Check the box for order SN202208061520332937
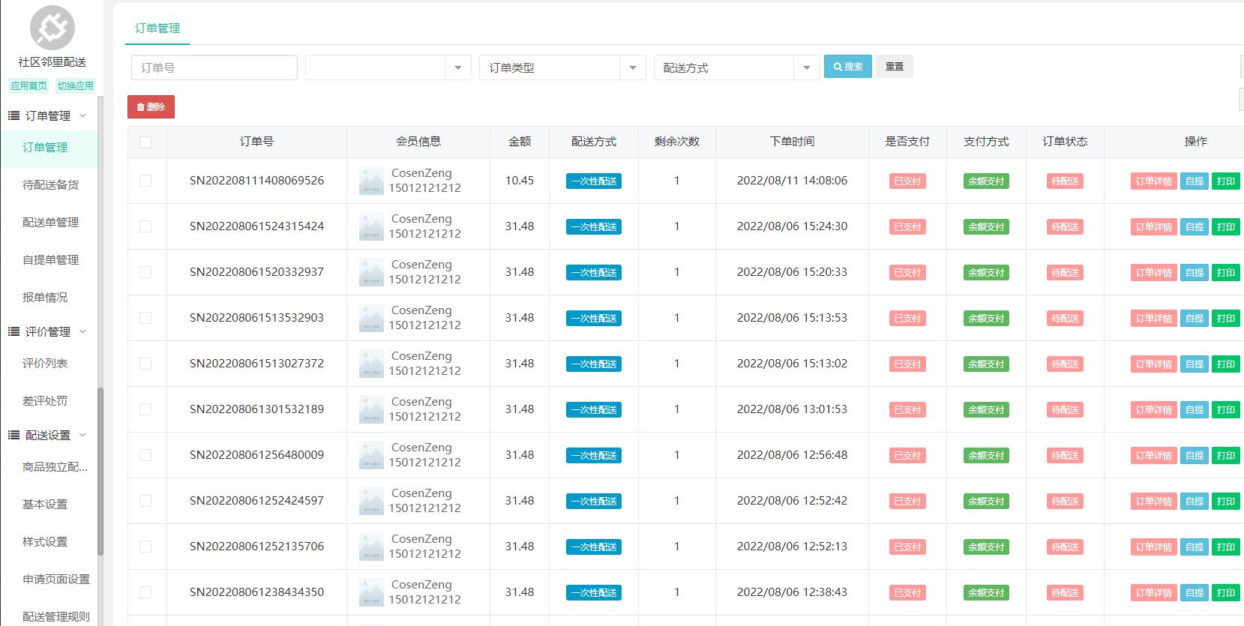 point(145,272)
